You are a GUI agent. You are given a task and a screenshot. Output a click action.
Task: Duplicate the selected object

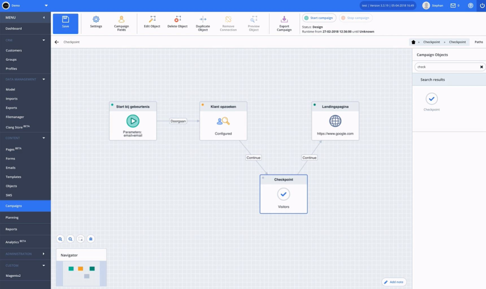[202, 23]
